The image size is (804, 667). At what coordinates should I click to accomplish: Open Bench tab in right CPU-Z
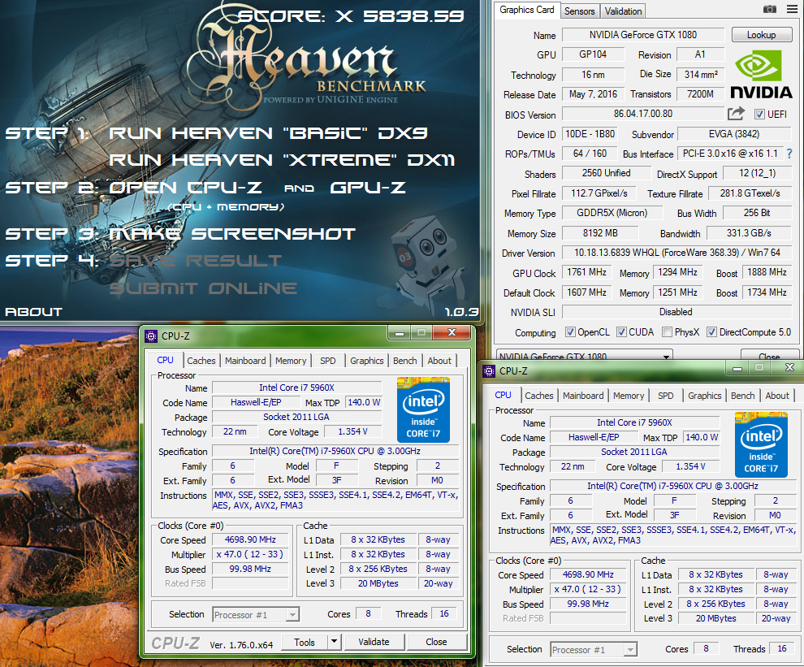pyautogui.click(x=743, y=396)
